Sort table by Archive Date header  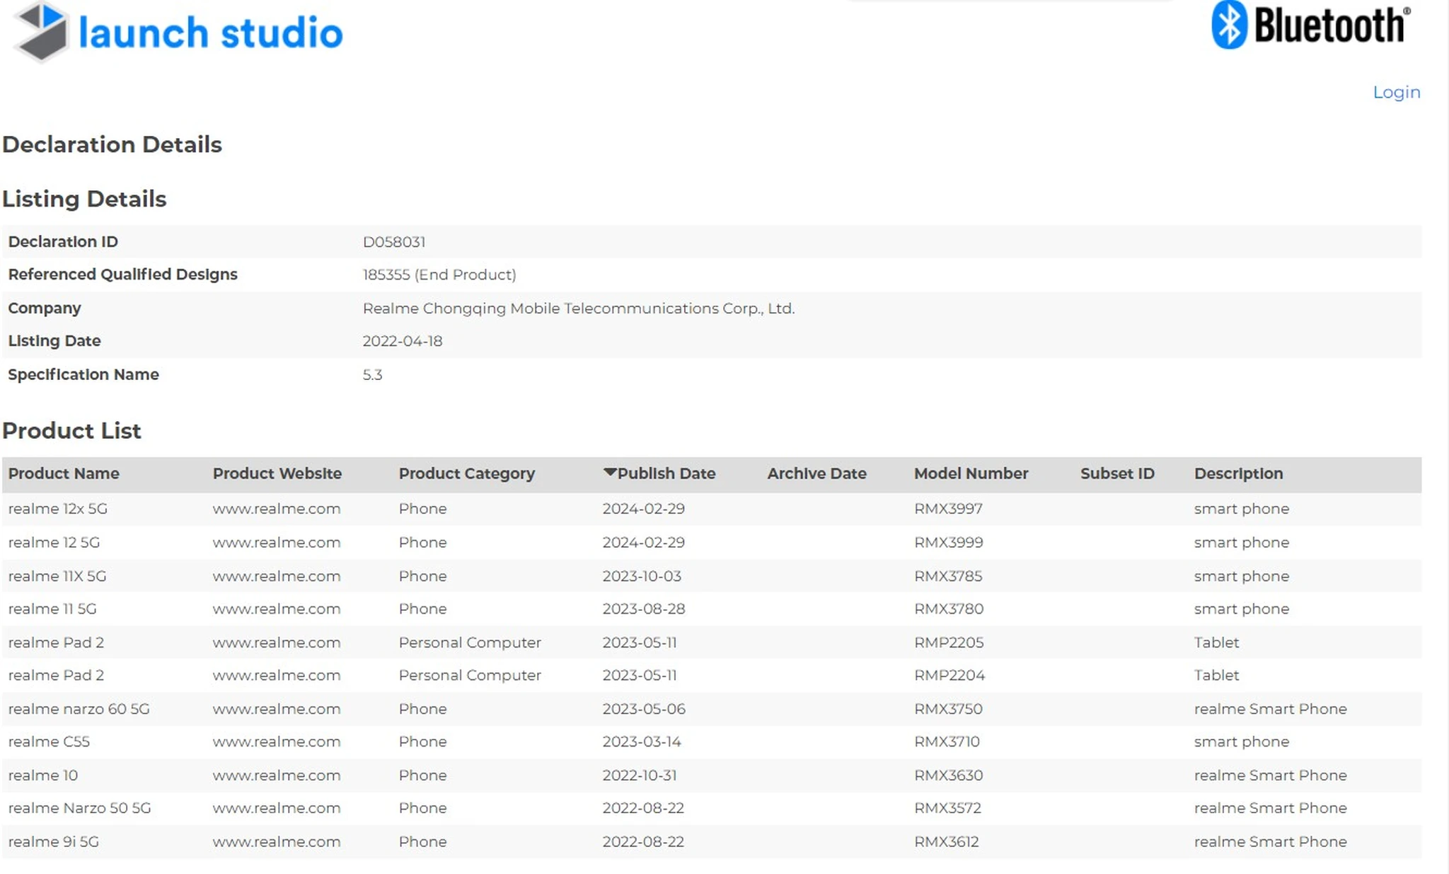point(816,473)
